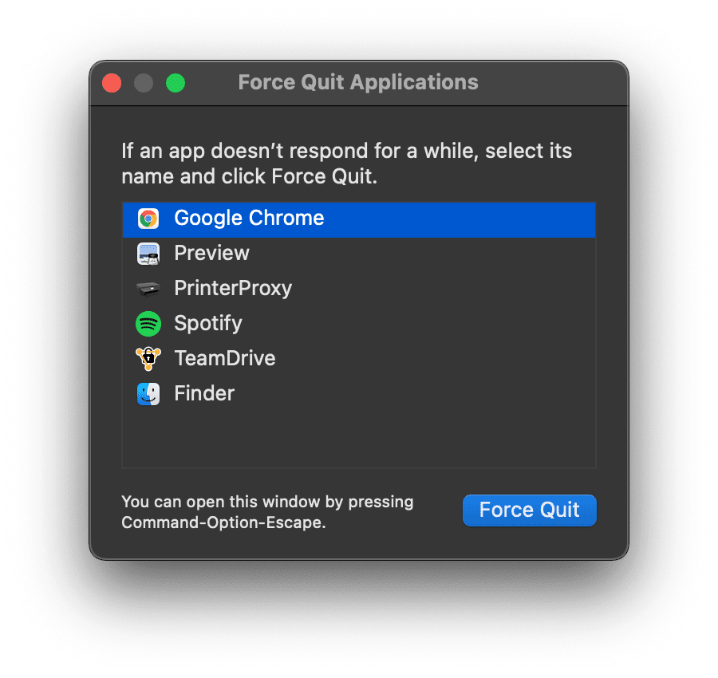Click the TeamDrive icon
This screenshot has height=678, width=718.
coord(148,358)
